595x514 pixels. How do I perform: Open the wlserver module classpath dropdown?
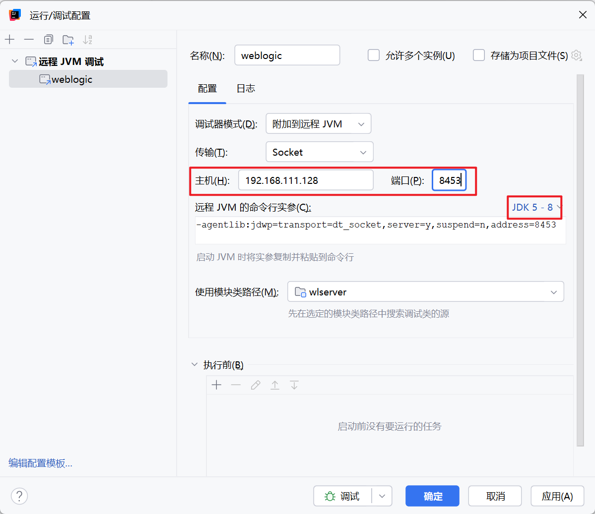(425, 292)
